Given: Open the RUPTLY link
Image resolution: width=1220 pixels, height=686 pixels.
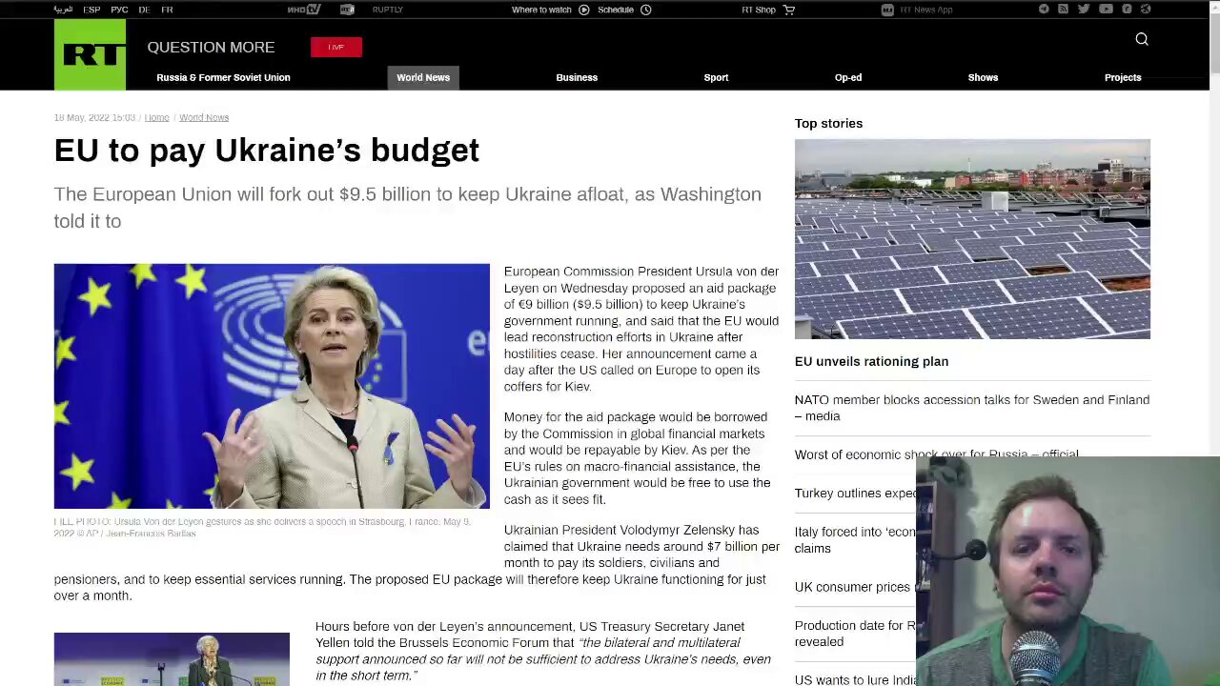Looking at the screenshot, I should 388,10.
